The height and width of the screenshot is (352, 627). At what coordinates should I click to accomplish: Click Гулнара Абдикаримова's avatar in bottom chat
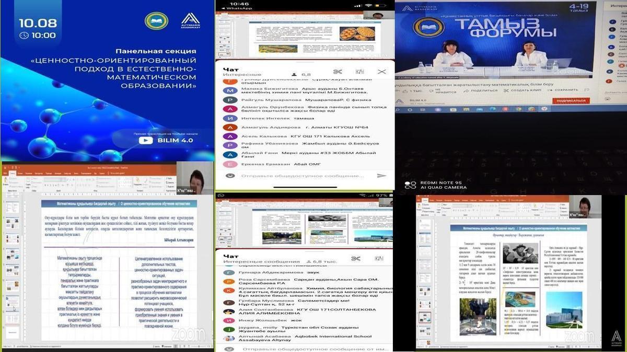(x=229, y=272)
